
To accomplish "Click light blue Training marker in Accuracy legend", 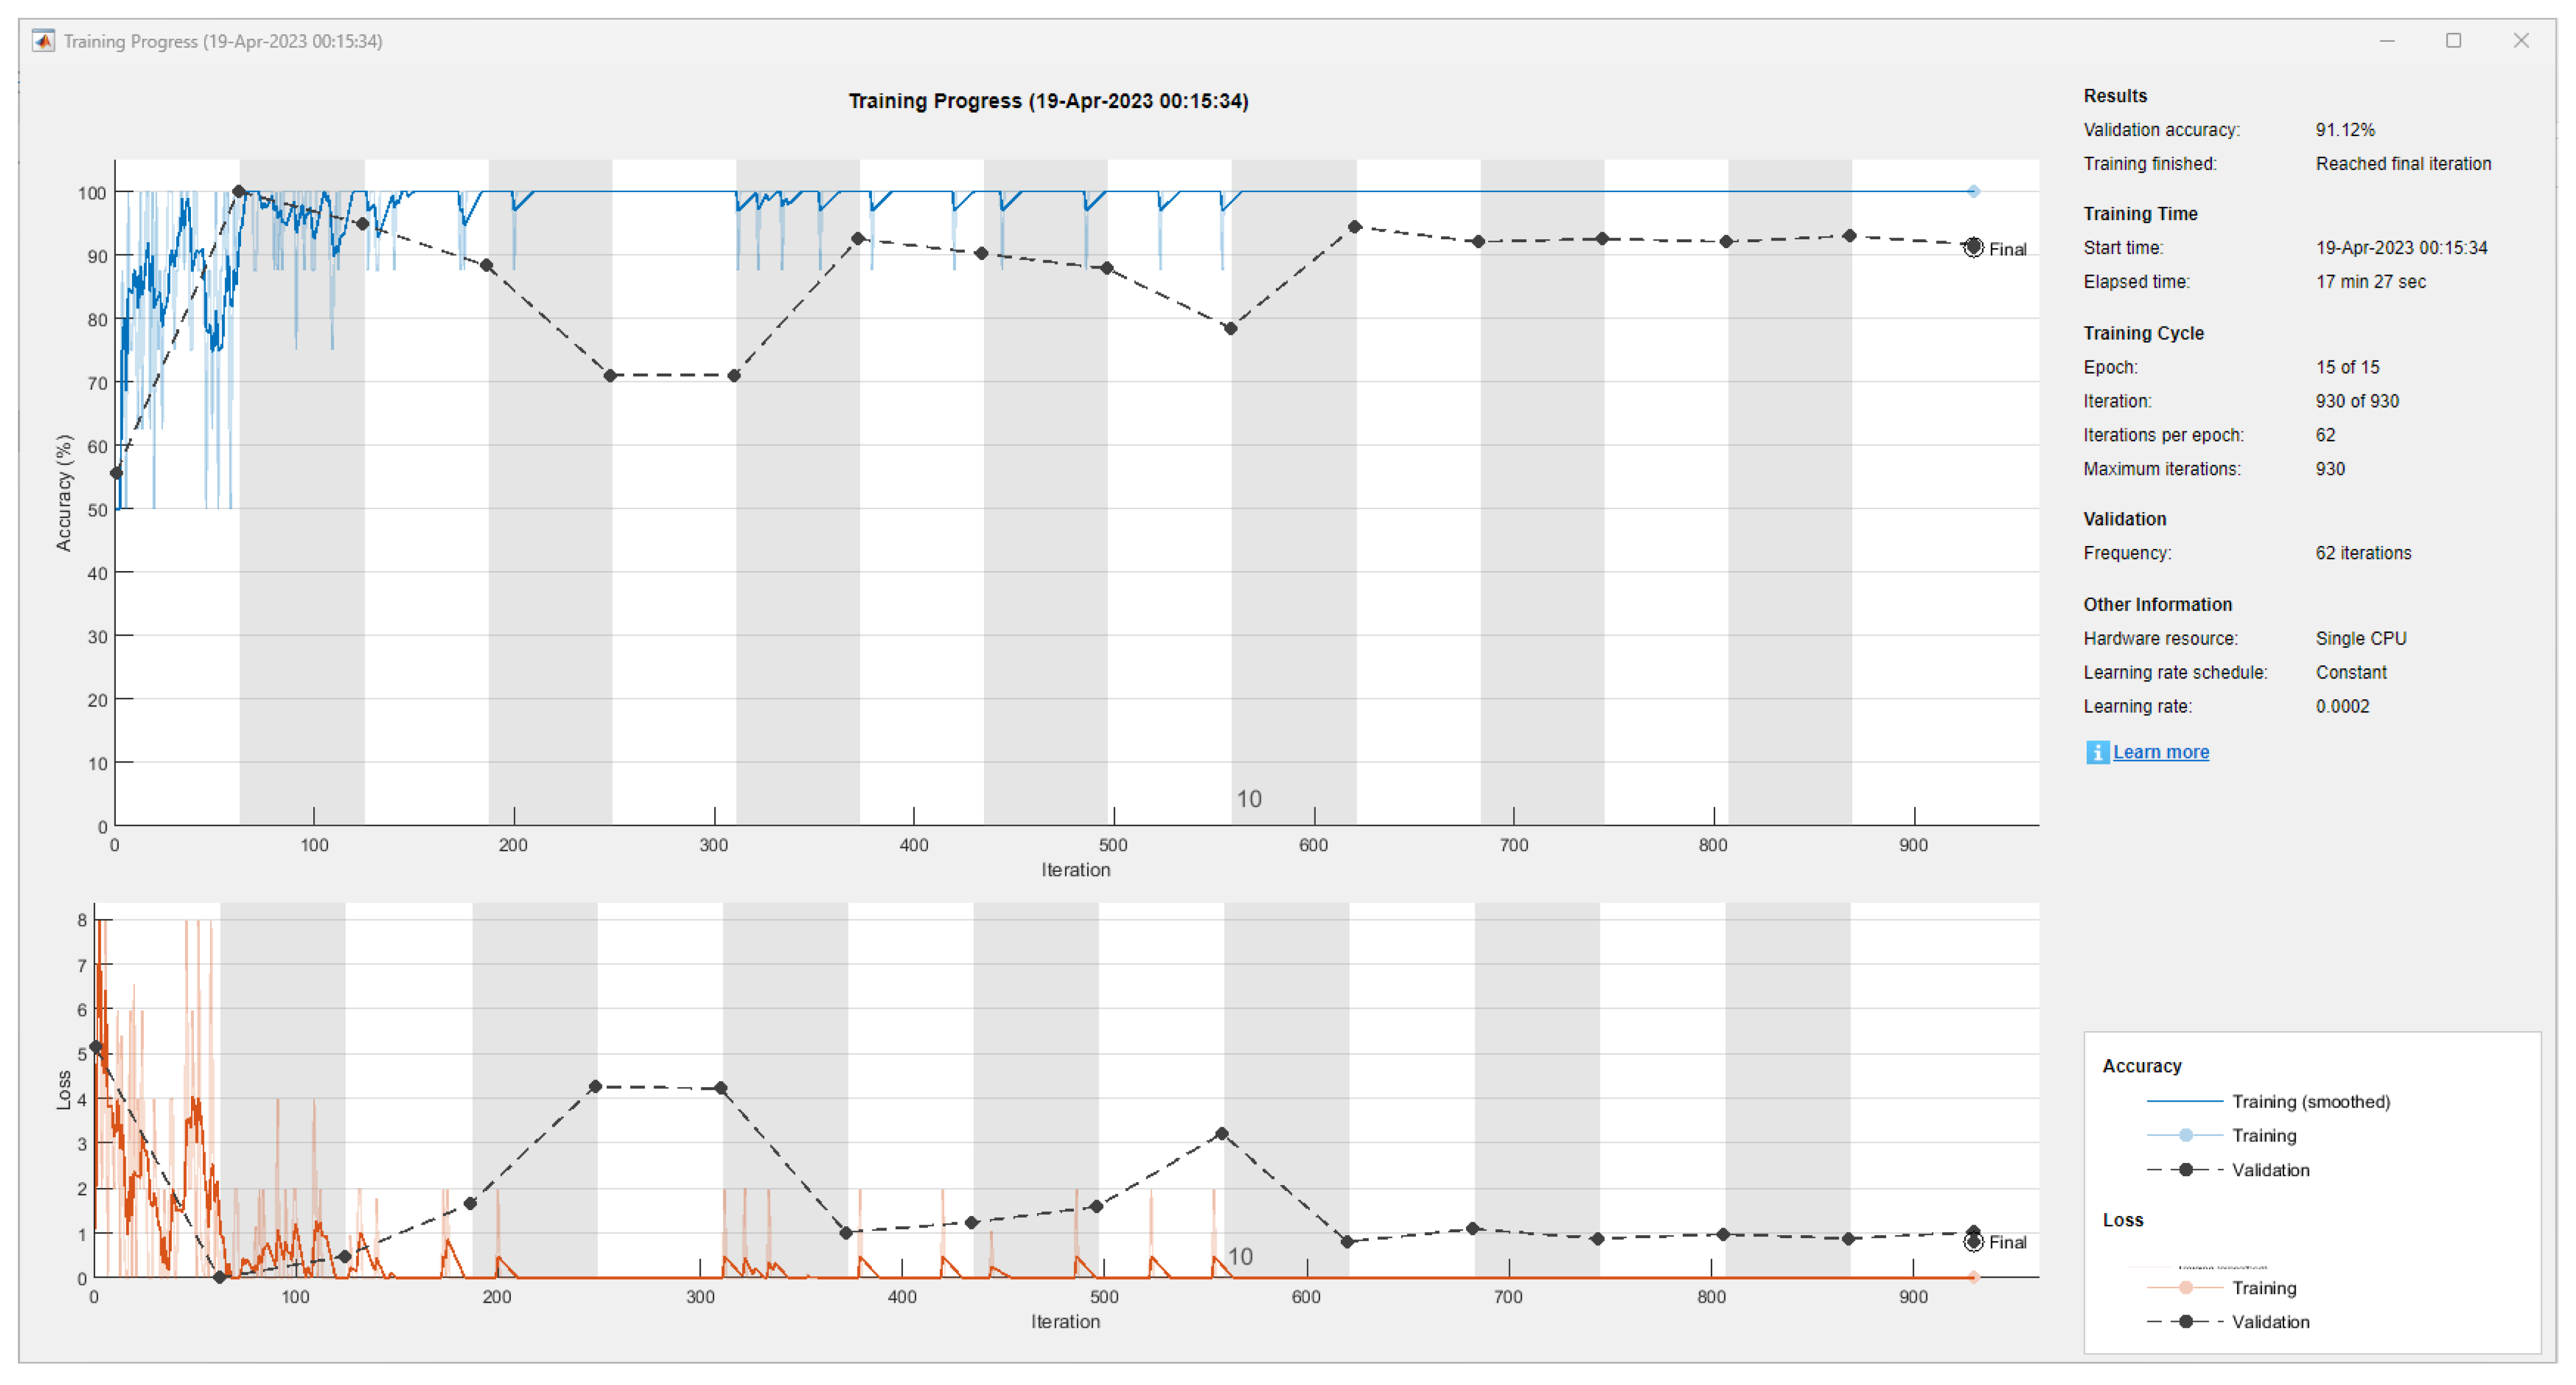I will point(2185,1135).
